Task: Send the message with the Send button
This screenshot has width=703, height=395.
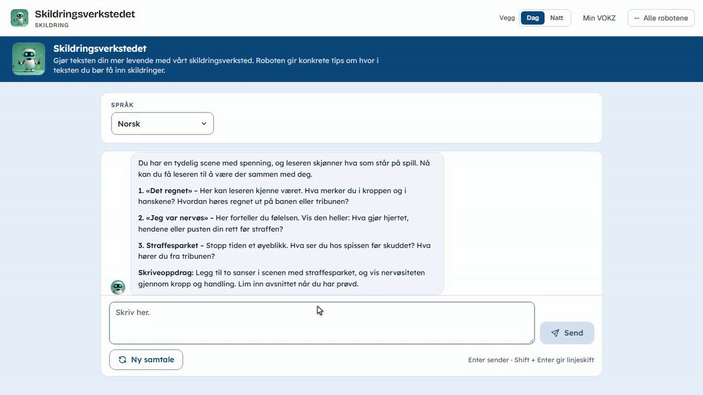Action: click(567, 333)
